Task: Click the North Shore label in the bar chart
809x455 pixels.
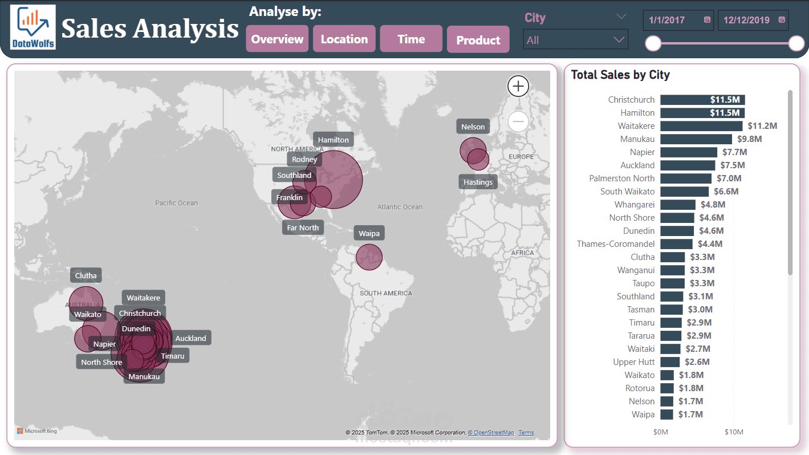Action: point(632,218)
